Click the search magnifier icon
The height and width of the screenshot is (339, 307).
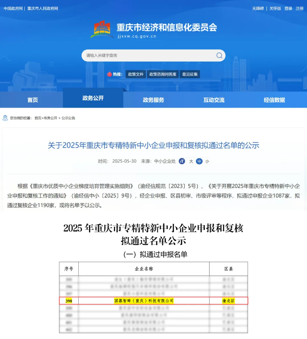click(x=219, y=56)
